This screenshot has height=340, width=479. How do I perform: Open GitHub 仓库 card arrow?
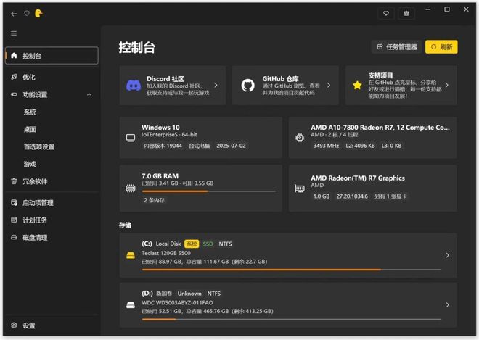coord(329,85)
